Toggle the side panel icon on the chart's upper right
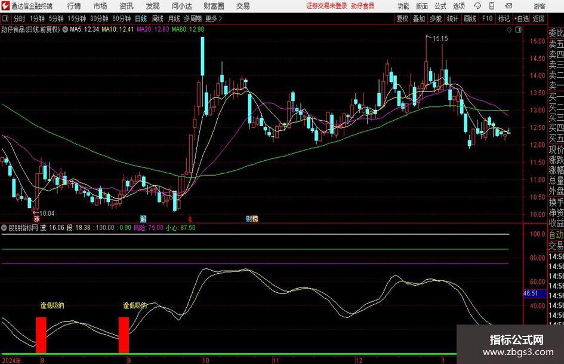This screenshot has width=564, height=364. point(518,30)
